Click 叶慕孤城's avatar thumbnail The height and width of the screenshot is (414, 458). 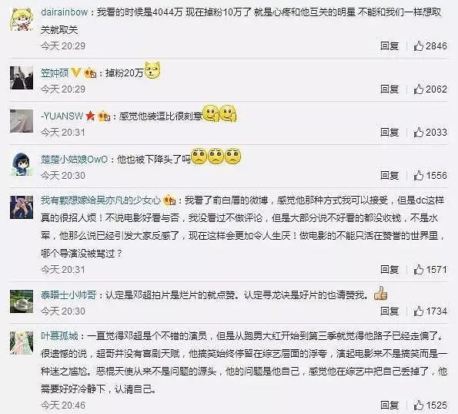(22, 343)
